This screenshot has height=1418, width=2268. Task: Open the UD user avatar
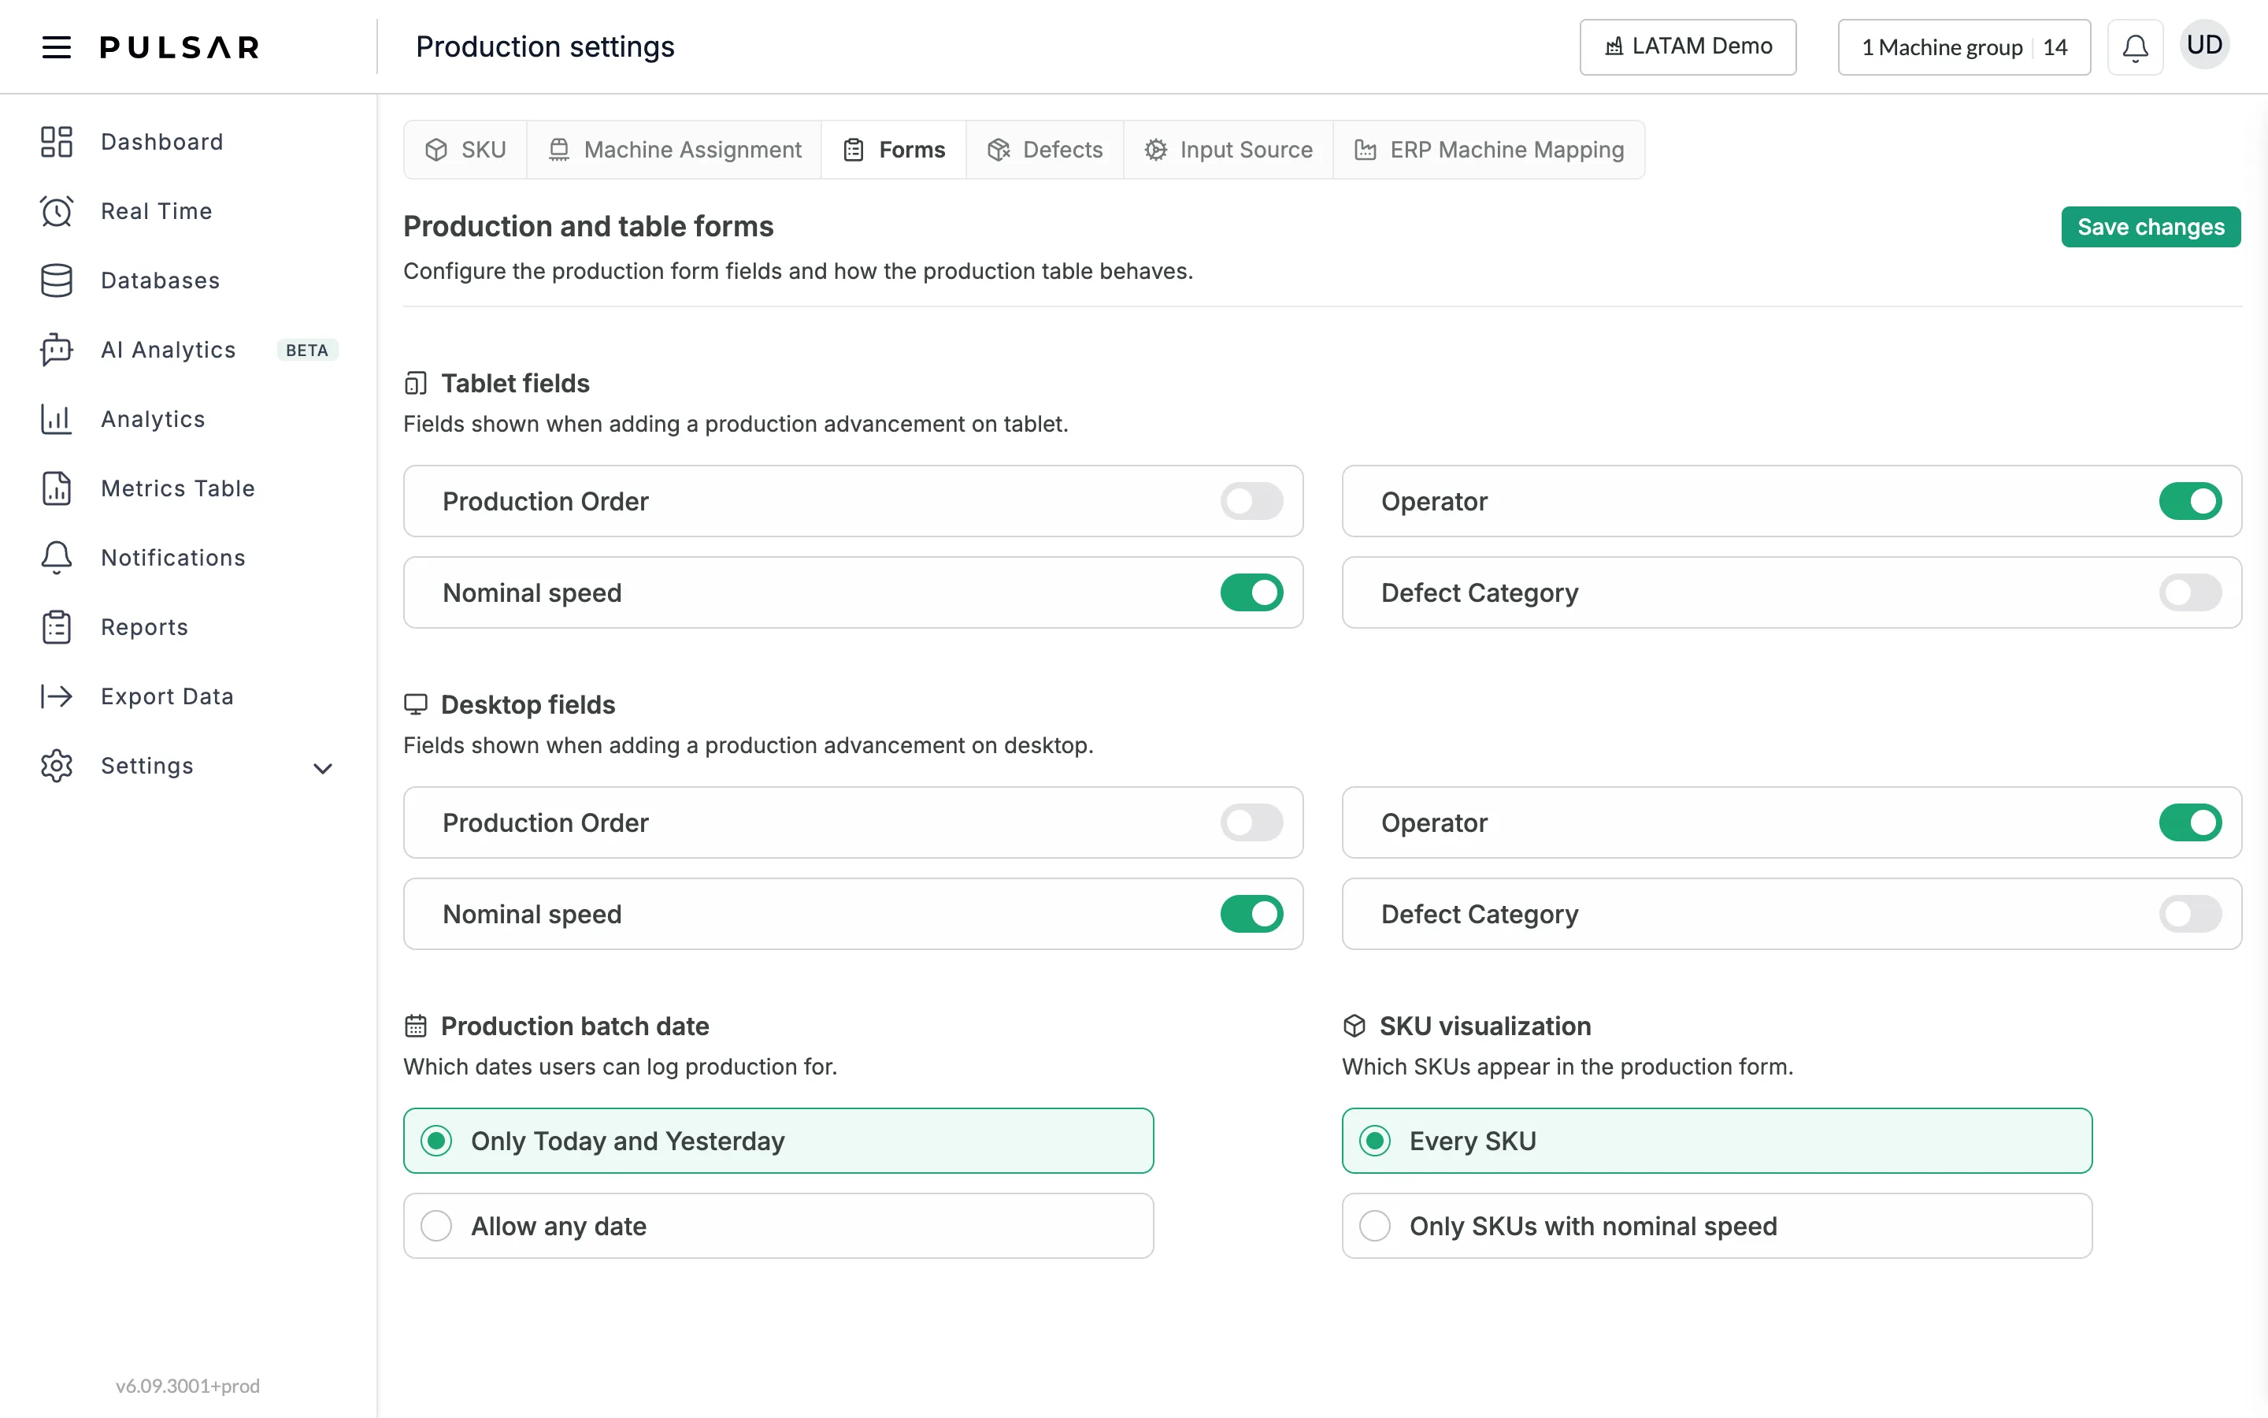click(2204, 45)
